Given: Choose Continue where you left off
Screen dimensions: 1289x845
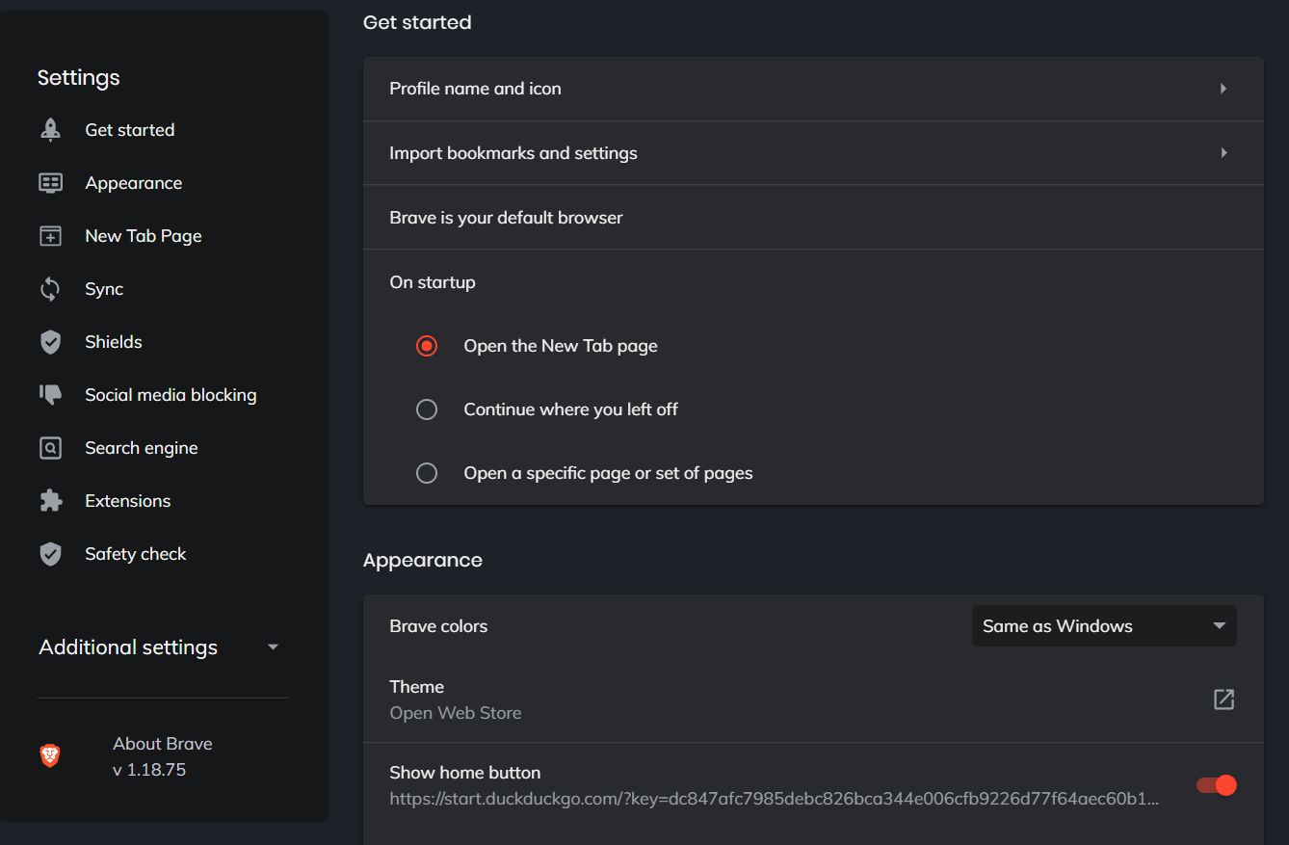Looking at the screenshot, I should pyautogui.click(x=427, y=409).
